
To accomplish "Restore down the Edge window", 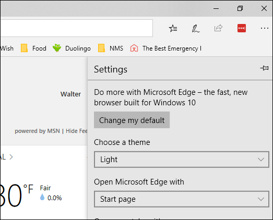I will coord(240,8).
